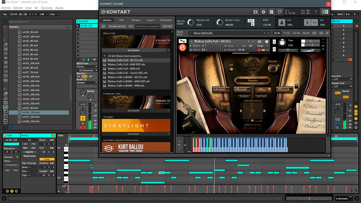Click the wrench edit-instrument icon

pyautogui.click(x=183, y=41)
